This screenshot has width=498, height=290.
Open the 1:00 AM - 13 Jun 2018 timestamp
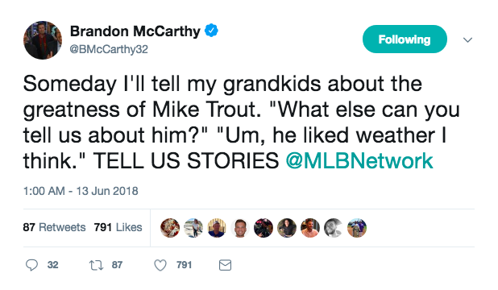81,191
